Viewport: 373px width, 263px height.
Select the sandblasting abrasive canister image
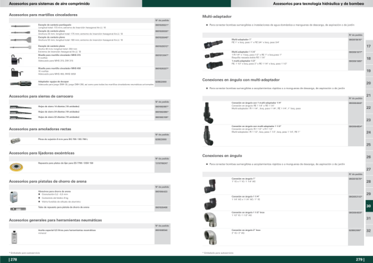pyautogui.click(x=14, y=197)
